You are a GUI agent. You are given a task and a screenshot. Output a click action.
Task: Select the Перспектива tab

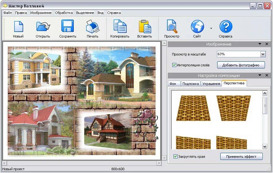coord(234,83)
